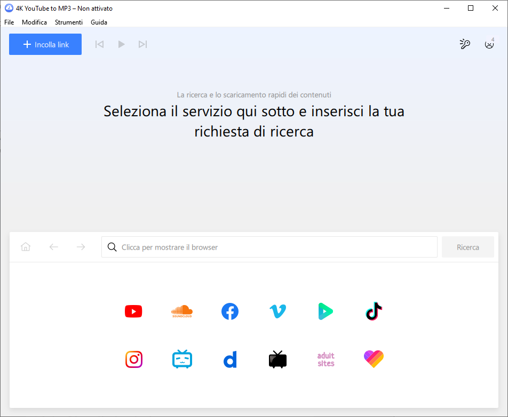Select the Vimeo service
The image size is (508, 417).
(x=277, y=311)
